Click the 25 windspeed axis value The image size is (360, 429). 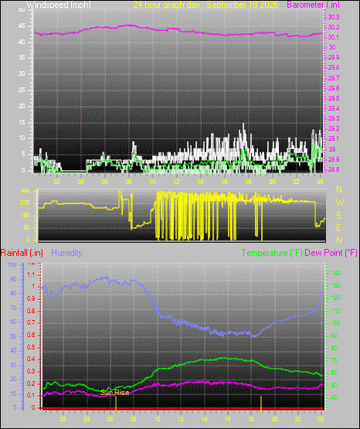[x=22, y=90]
